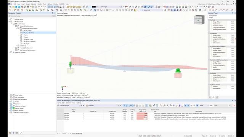Viewport: 244px width, 137px height.
Task: Open the navigator data tab icon
Action: (10, 133)
